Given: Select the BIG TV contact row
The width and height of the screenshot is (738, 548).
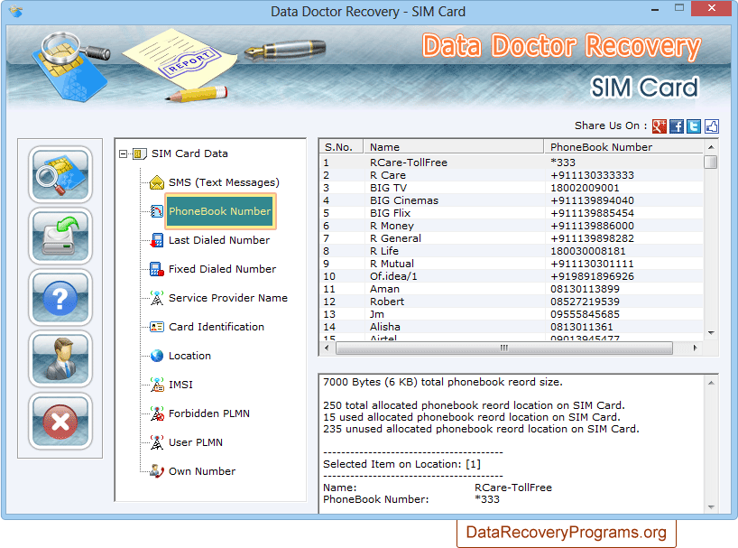Looking at the screenshot, I should [x=512, y=188].
